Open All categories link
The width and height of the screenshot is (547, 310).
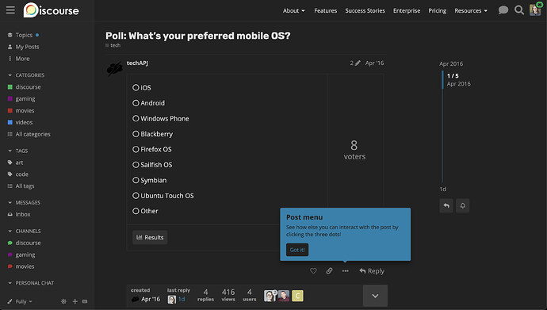(x=29, y=134)
